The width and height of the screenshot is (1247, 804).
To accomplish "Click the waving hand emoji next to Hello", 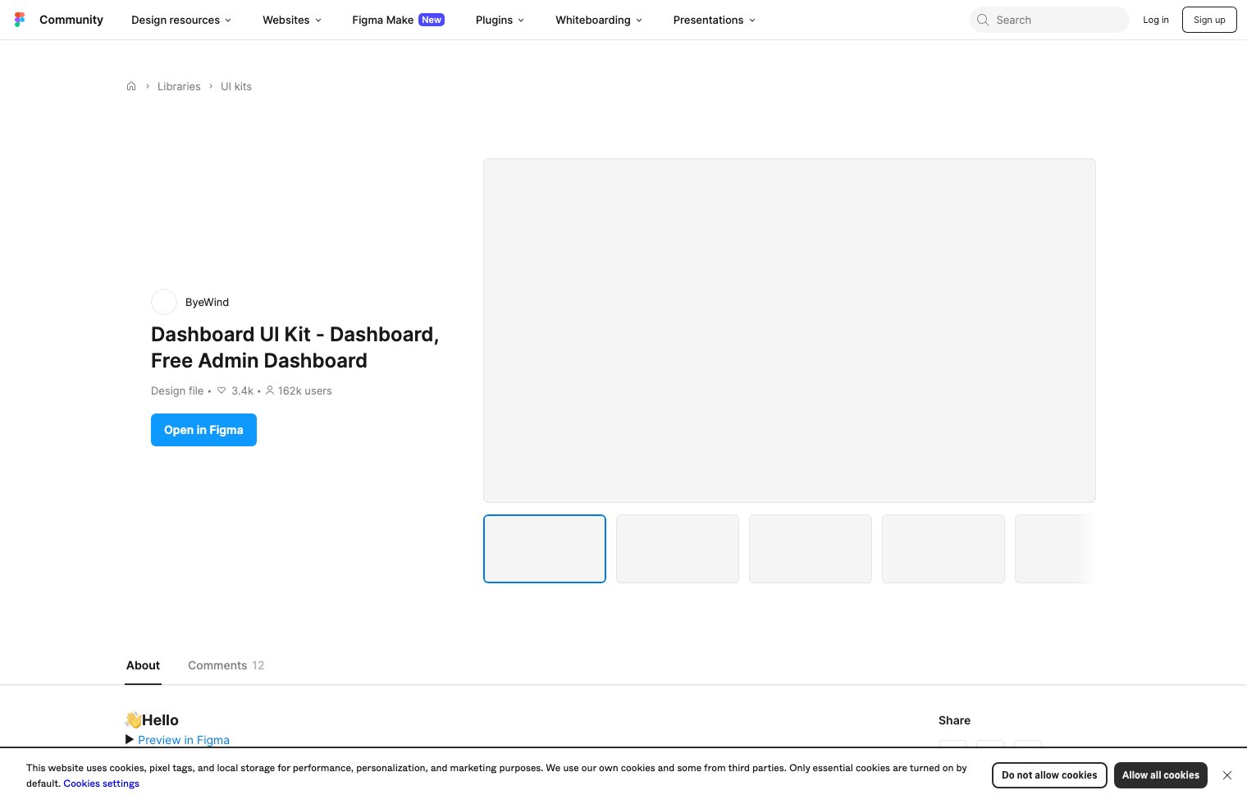I will tap(134, 719).
